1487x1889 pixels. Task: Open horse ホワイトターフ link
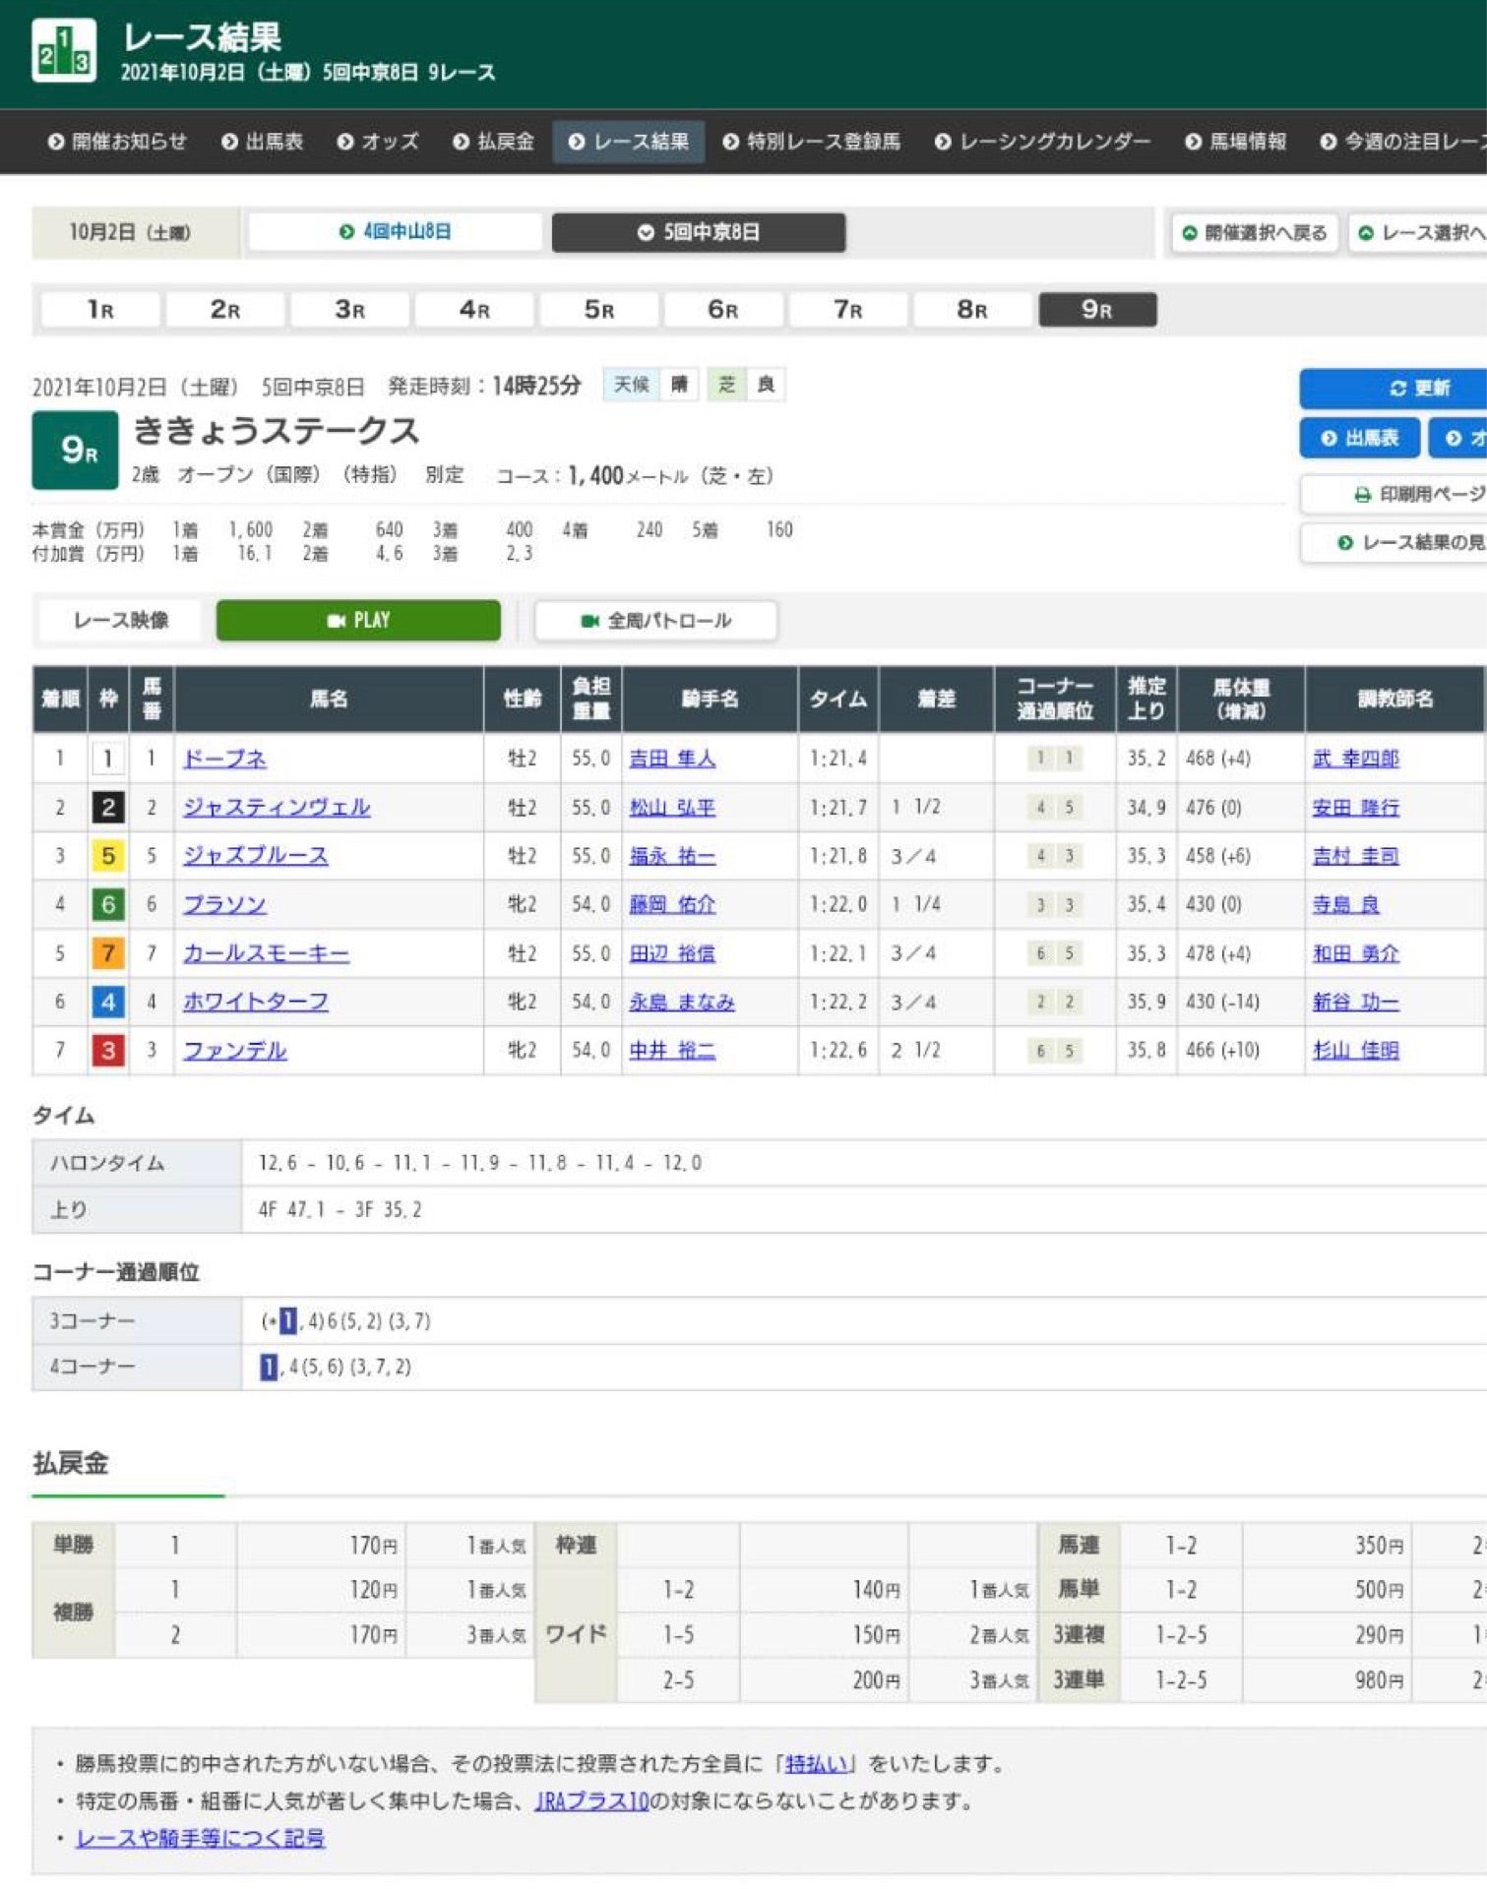pyautogui.click(x=256, y=1002)
